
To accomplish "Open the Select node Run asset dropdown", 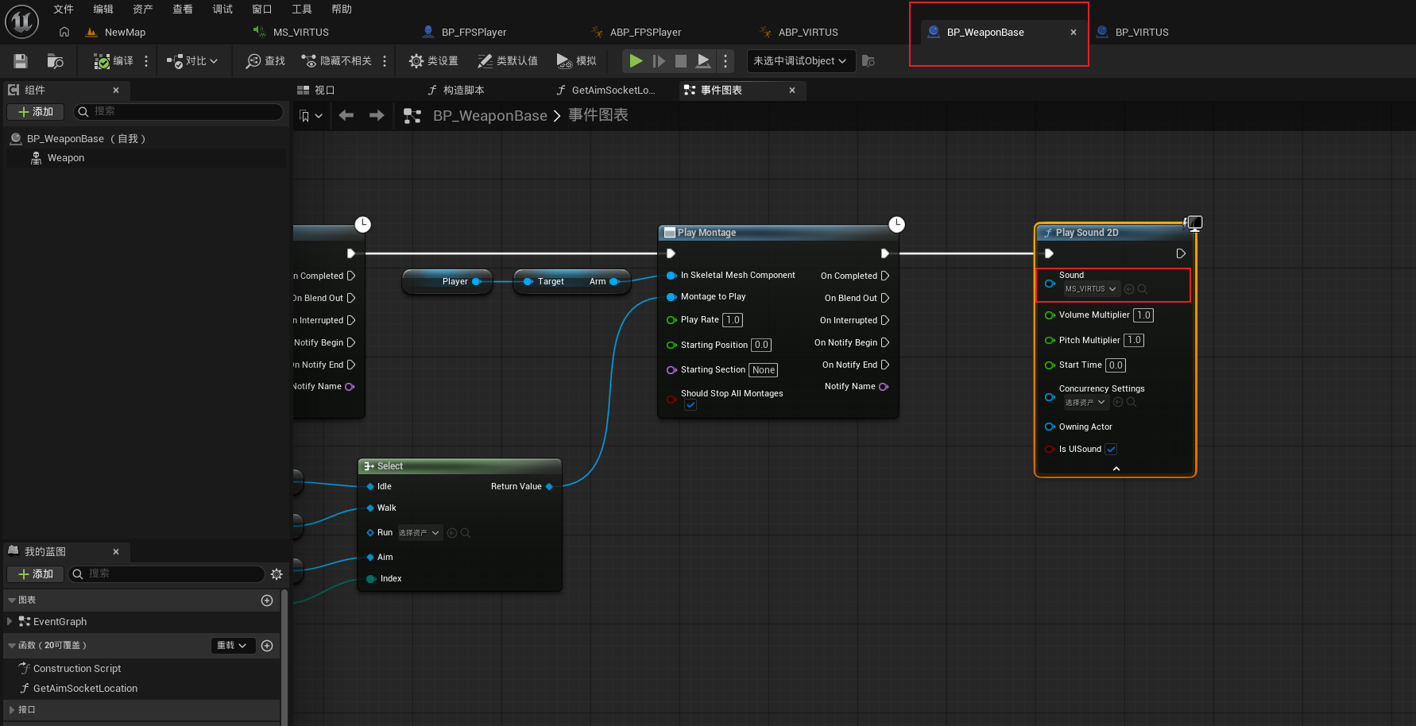I will click(420, 533).
